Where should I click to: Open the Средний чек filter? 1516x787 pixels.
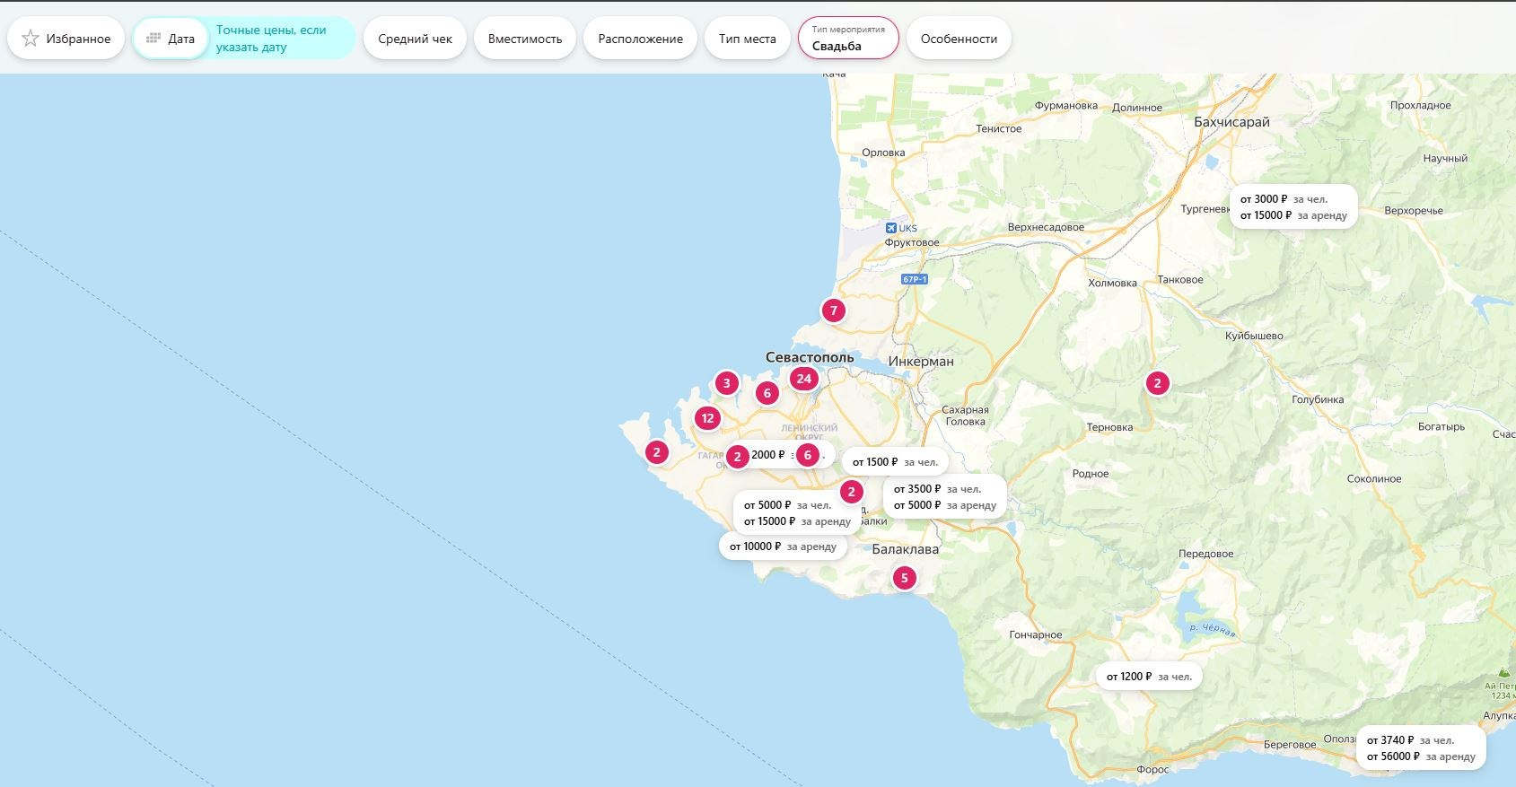(415, 39)
